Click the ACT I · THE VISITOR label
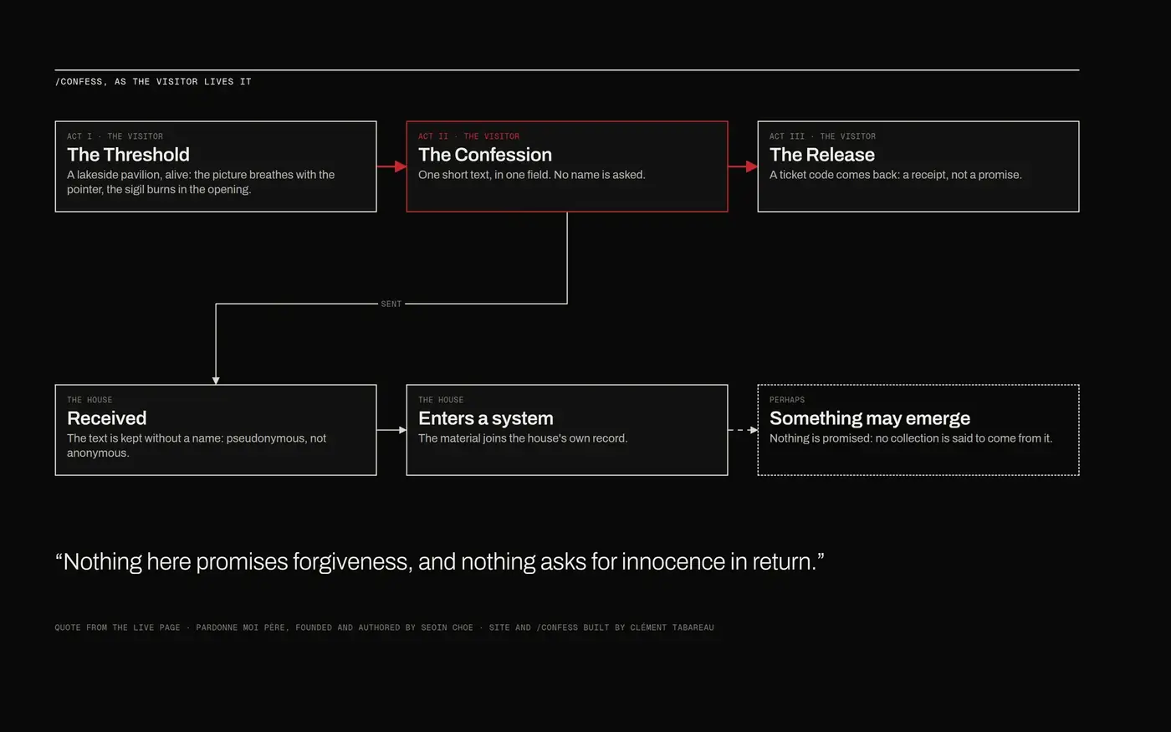Image resolution: width=1171 pixels, height=732 pixels. [115, 136]
